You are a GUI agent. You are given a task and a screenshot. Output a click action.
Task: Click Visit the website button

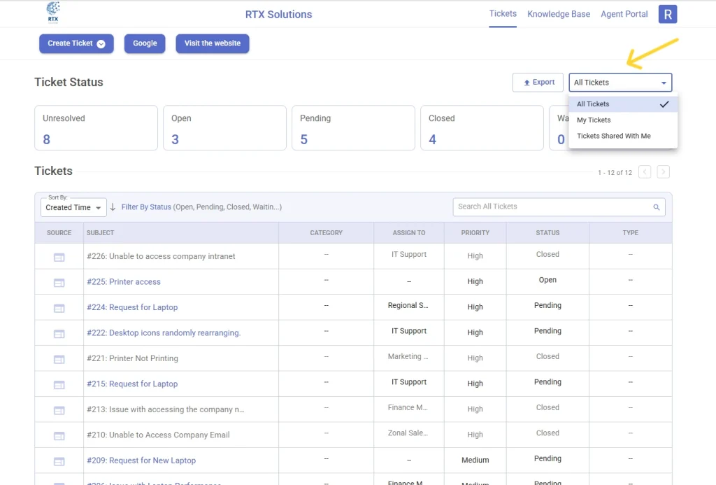pyautogui.click(x=213, y=43)
